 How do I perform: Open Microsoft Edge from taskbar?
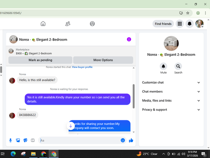[13, 154]
